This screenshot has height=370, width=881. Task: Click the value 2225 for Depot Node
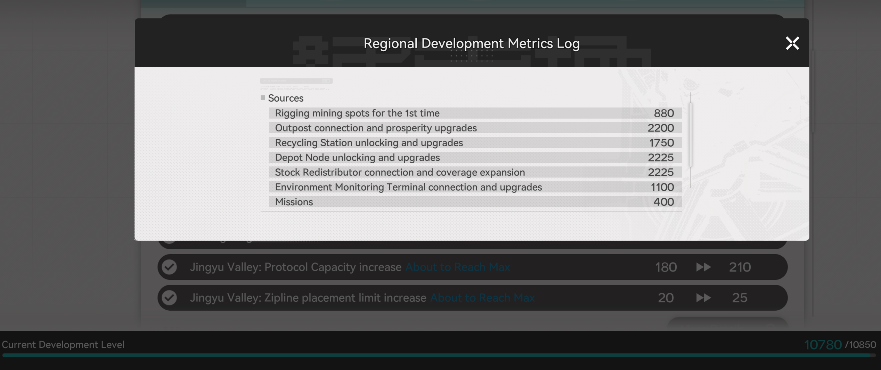[661, 157]
